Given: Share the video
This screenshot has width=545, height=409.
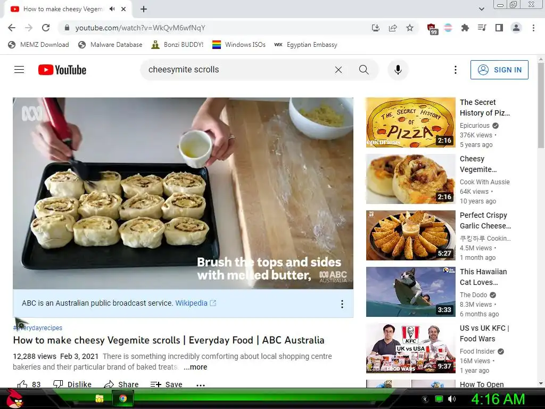Looking at the screenshot, I should point(121,385).
